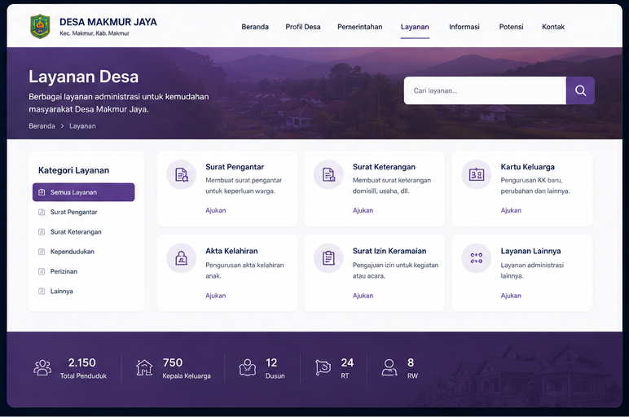Click the Kartu Keluarga card title
This screenshot has width=629, height=417.
[527, 167]
